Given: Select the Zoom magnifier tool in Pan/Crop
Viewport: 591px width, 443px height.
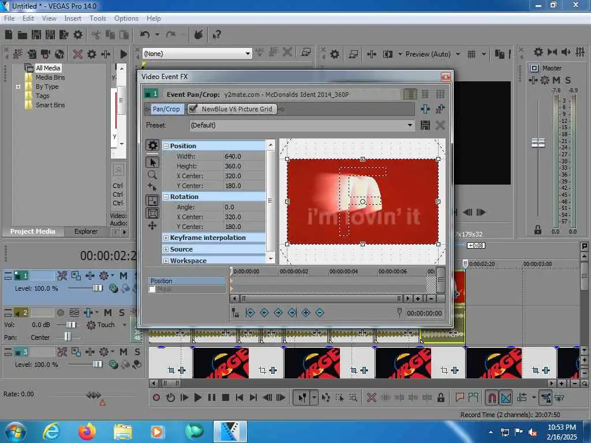Looking at the screenshot, I should coord(152,174).
